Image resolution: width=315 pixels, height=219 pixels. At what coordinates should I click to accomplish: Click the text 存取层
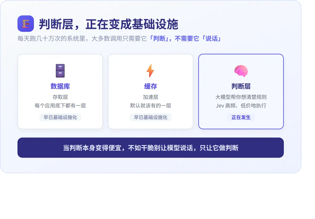(60, 97)
